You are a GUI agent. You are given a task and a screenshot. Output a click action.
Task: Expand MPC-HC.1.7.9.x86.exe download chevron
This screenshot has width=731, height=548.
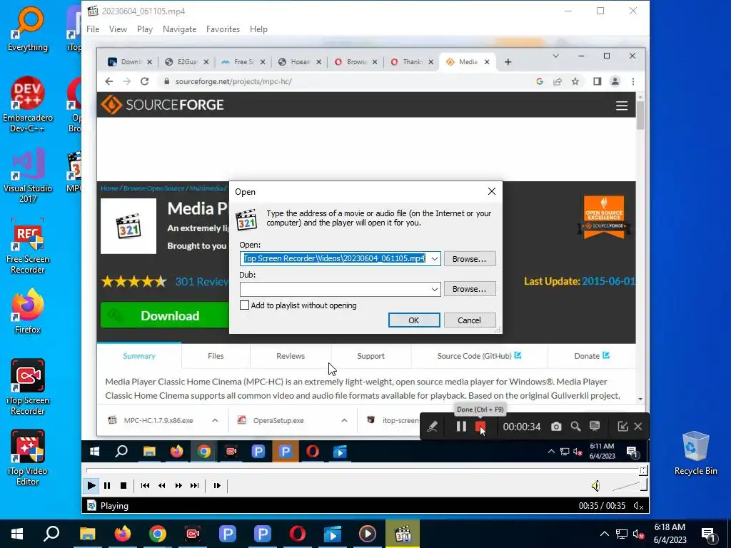(x=215, y=420)
